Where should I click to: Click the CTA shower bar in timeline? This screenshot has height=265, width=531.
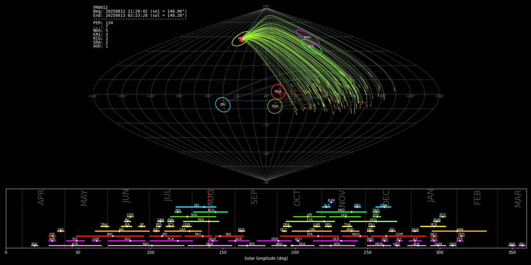[x=310, y=221]
